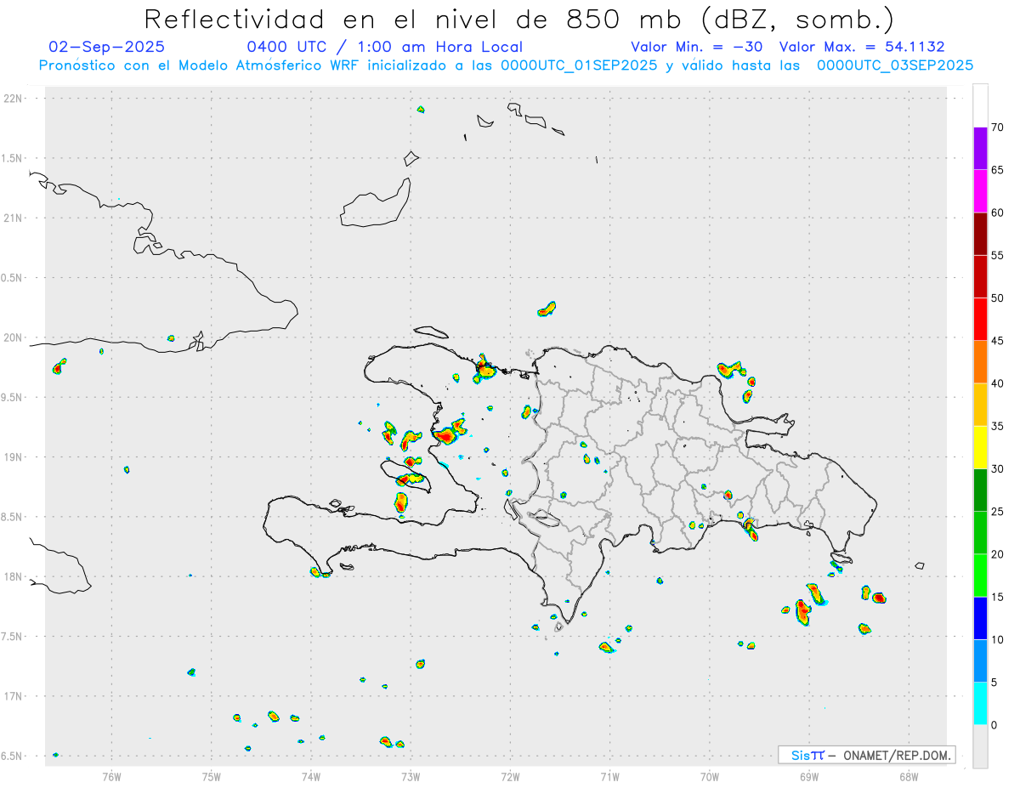
Task: Click the "15" color scale label
Action: point(997,597)
